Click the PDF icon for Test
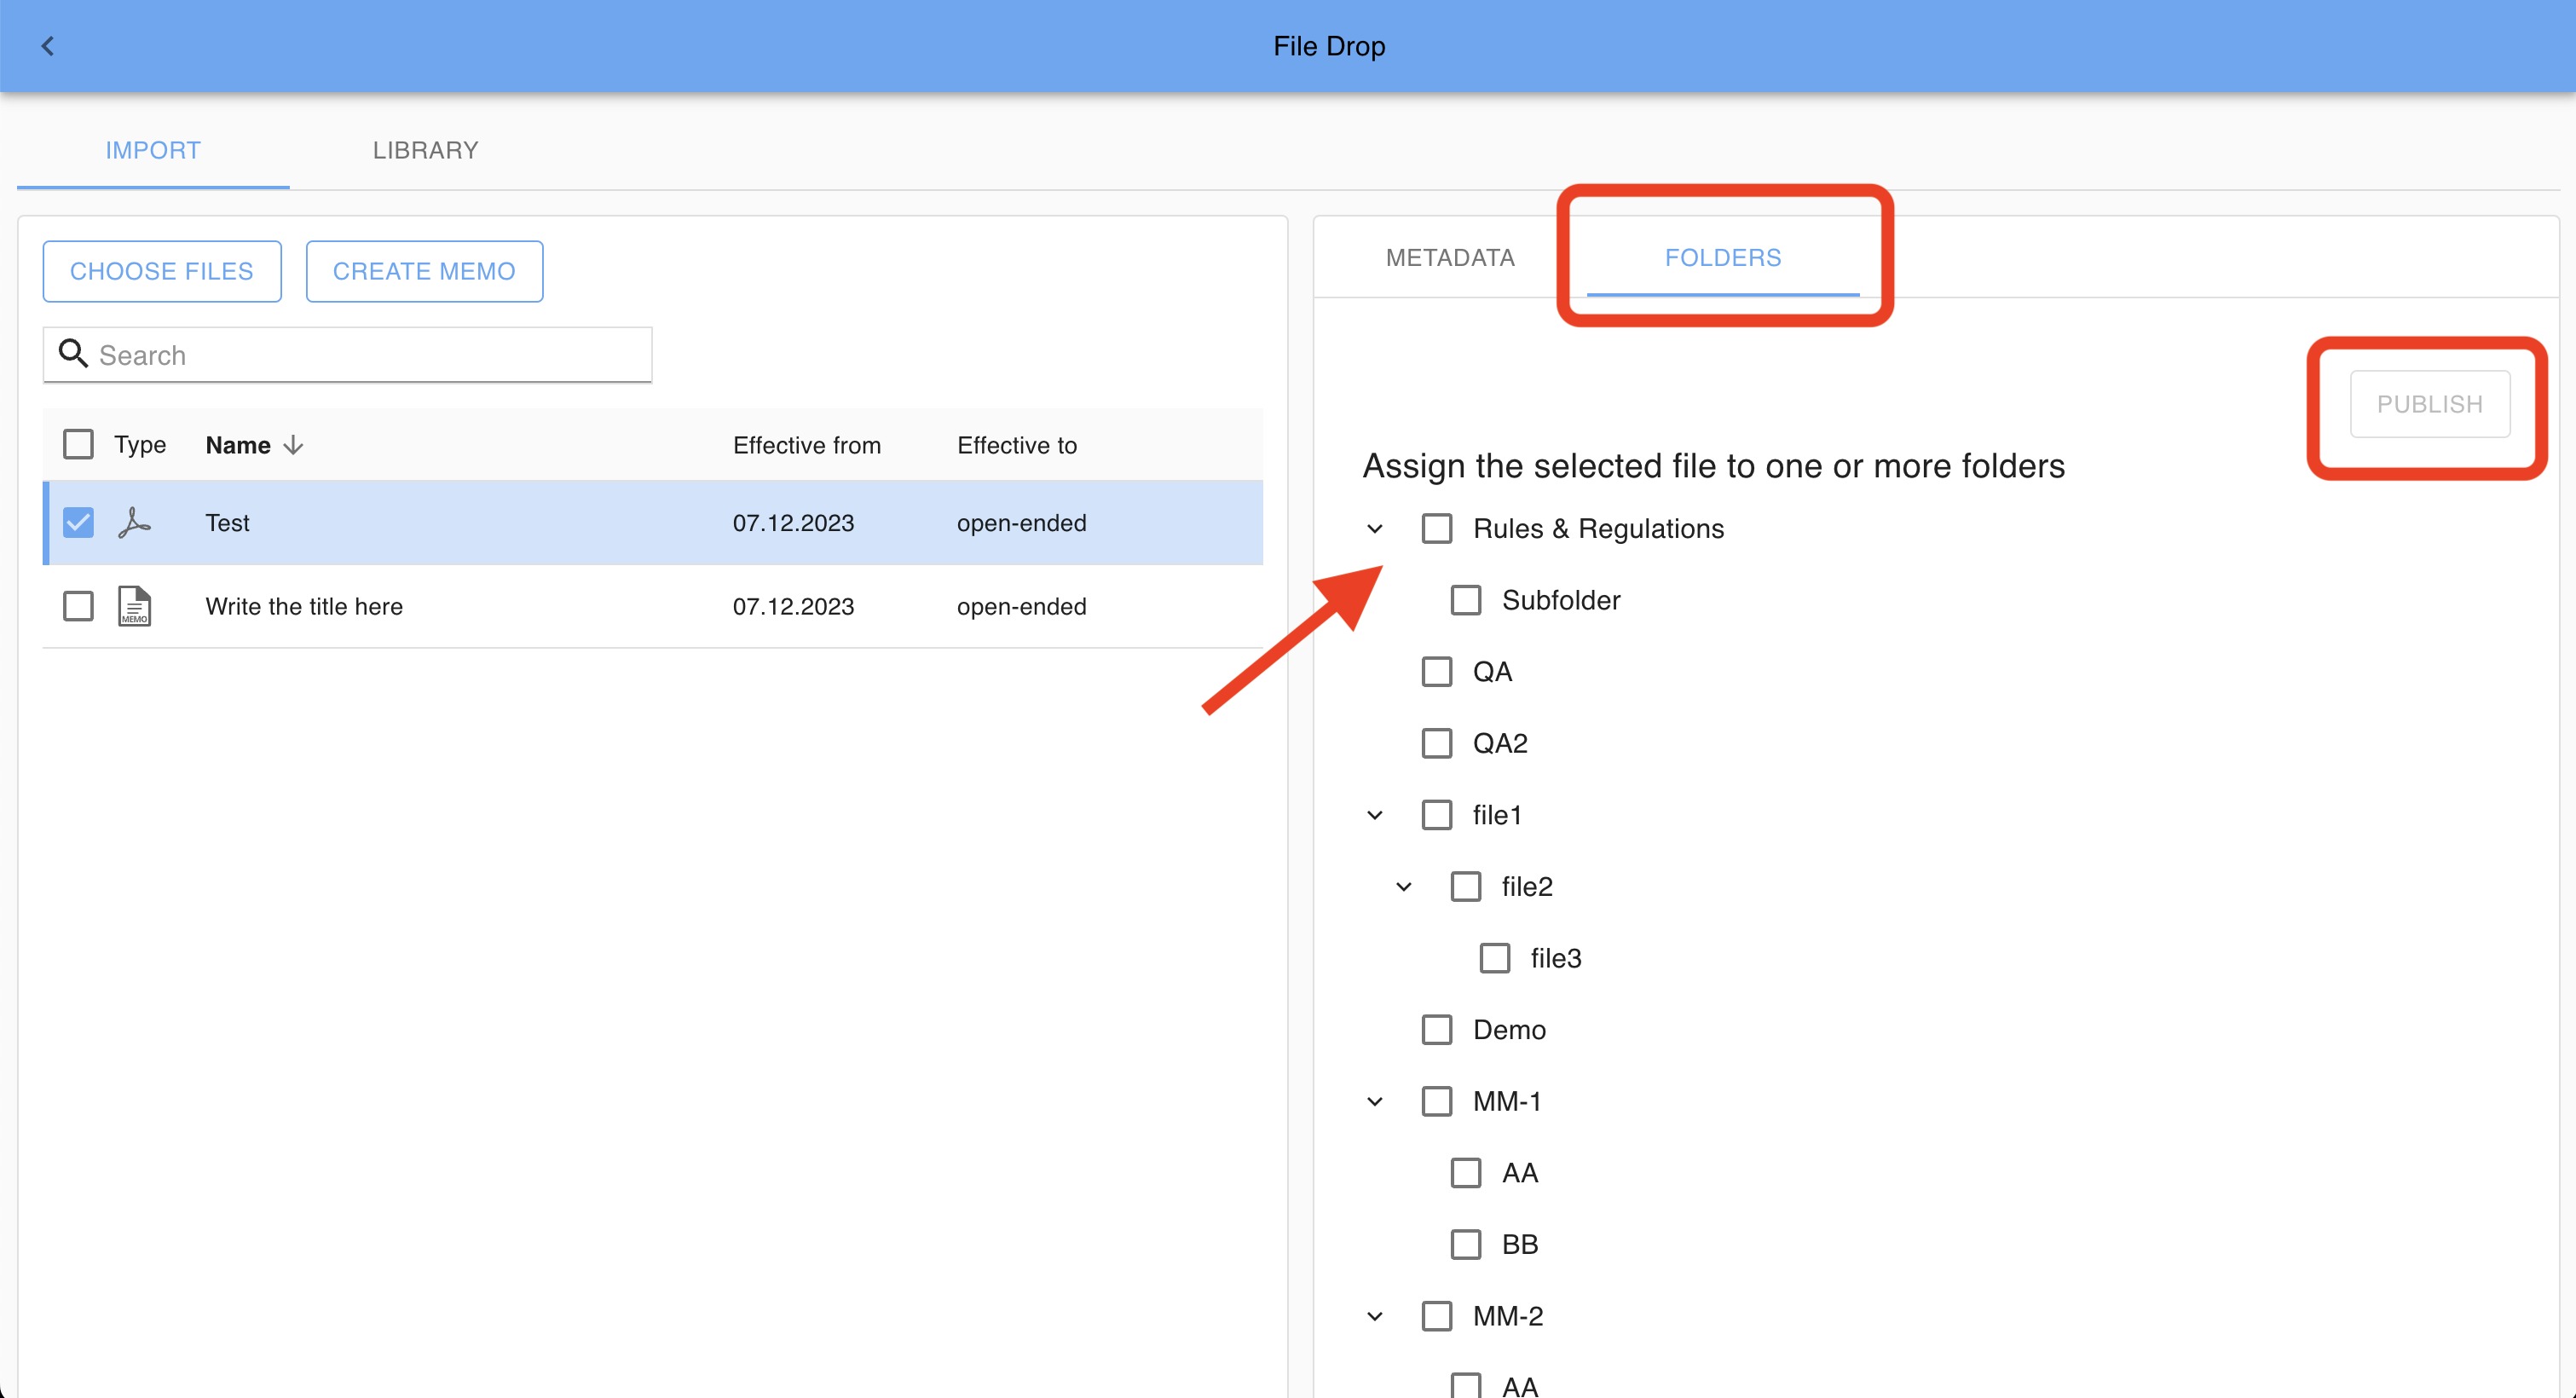2576x1398 pixels. (x=134, y=522)
